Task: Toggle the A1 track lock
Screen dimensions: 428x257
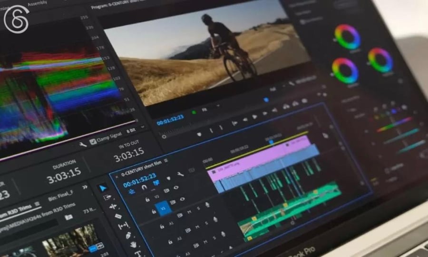Action: (162, 227)
